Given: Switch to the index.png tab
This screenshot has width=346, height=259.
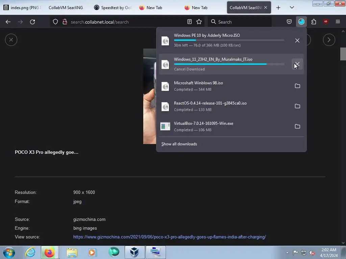Looking at the screenshot, I should [22, 8].
